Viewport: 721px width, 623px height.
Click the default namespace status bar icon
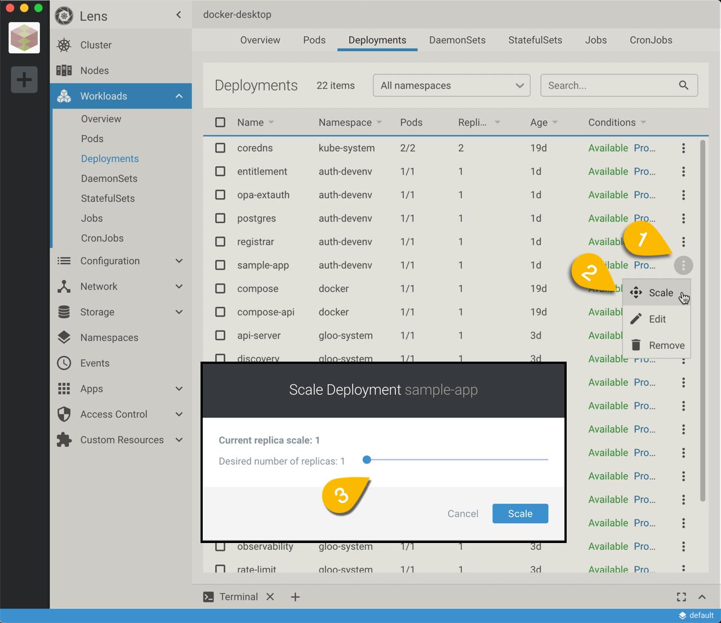[682, 616]
